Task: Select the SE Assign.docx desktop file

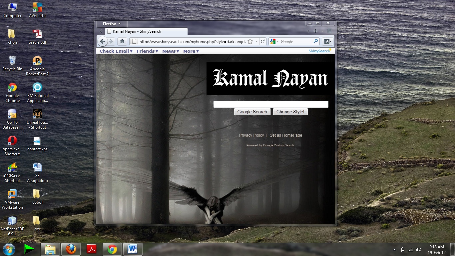Action: (x=37, y=172)
